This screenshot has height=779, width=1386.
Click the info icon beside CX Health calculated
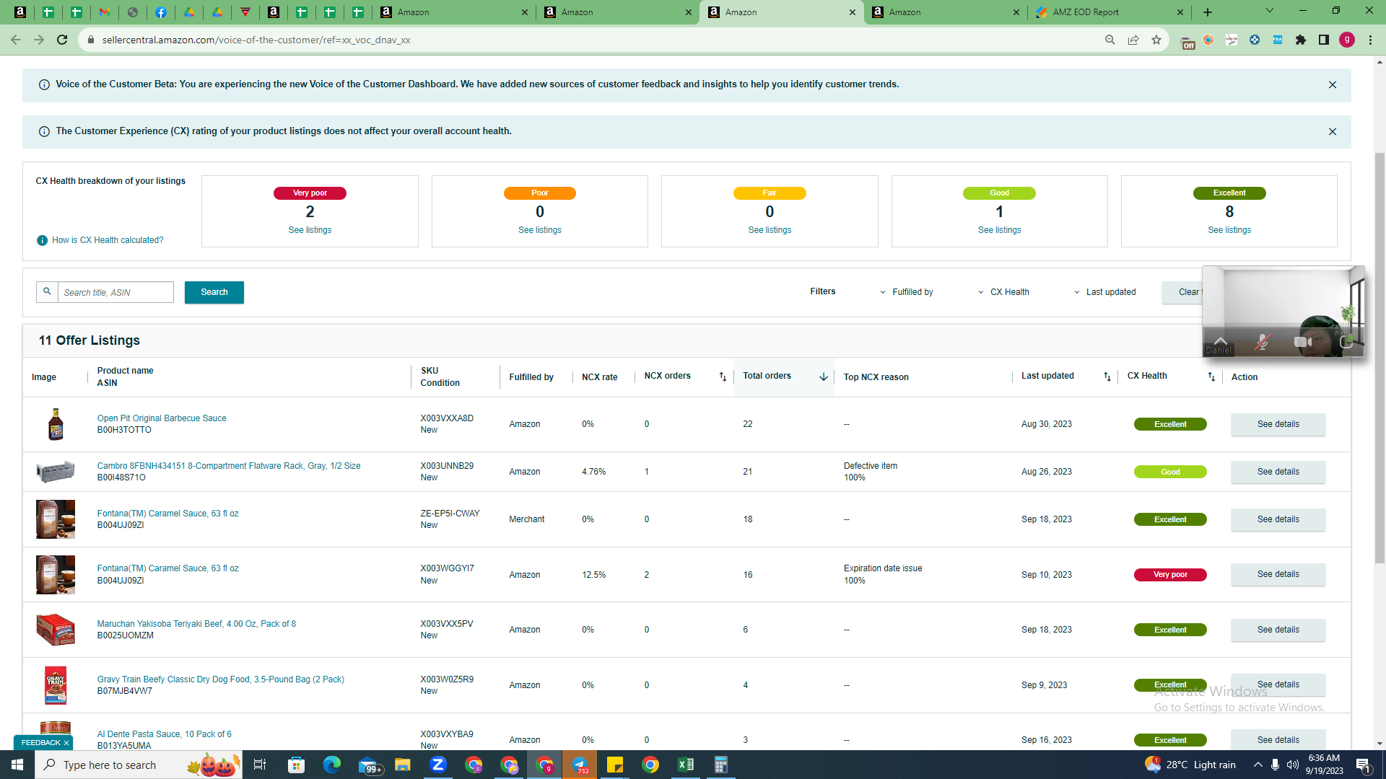coord(42,240)
